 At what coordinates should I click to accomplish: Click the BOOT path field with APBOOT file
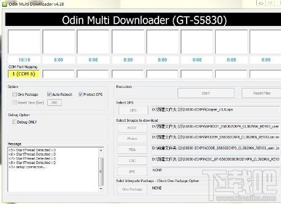click(215, 127)
